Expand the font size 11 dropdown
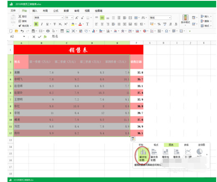This screenshot has width=217, height=182. [x=72, y=18]
